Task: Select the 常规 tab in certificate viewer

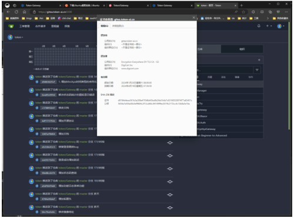Action: tap(105, 26)
